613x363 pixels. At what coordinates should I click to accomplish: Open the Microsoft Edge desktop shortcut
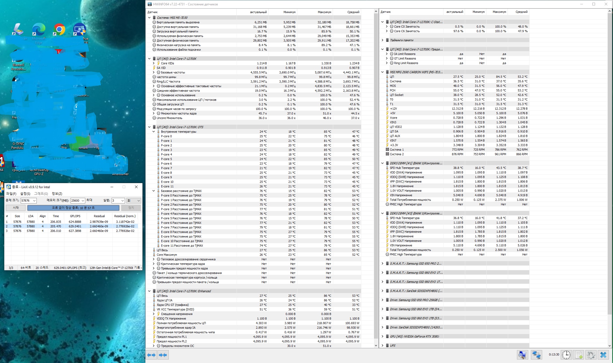click(x=39, y=30)
